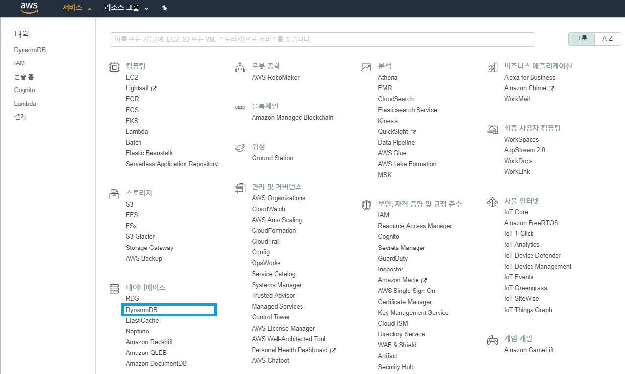The height and width of the screenshot is (374, 625).
Task: Click the Database (데이터베이스) category icon
Action: point(114,289)
